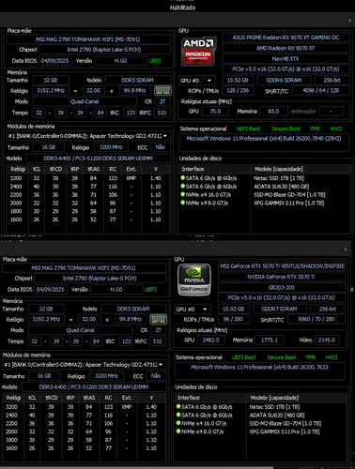Click BIOS version H.G0 in NVIDIA window
Screen dimensions: 355x469
116,290
